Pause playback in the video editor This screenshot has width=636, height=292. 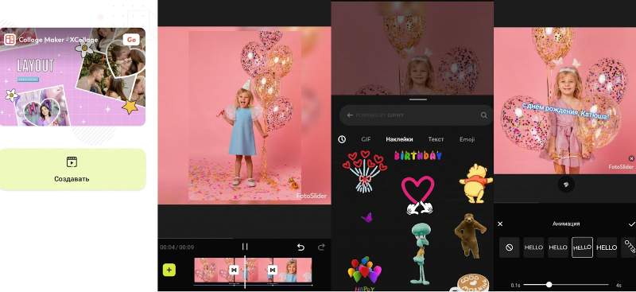[x=245, y=247]
